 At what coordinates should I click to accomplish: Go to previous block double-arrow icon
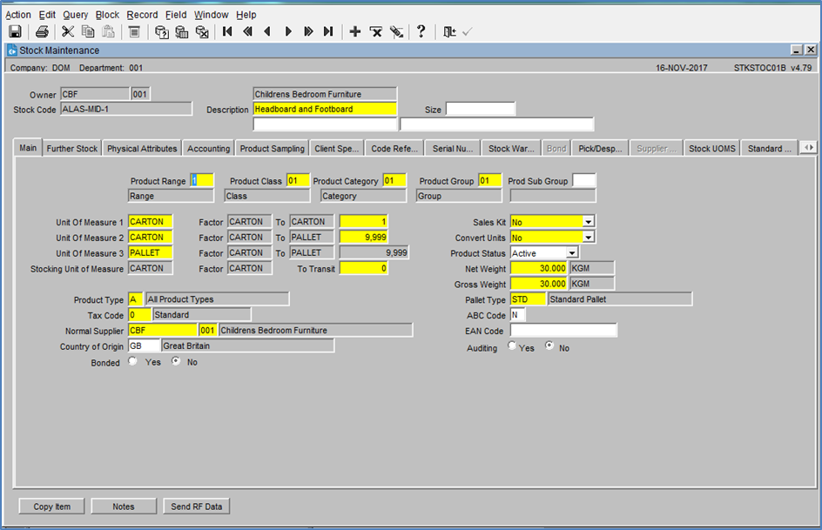pos(247,32)
